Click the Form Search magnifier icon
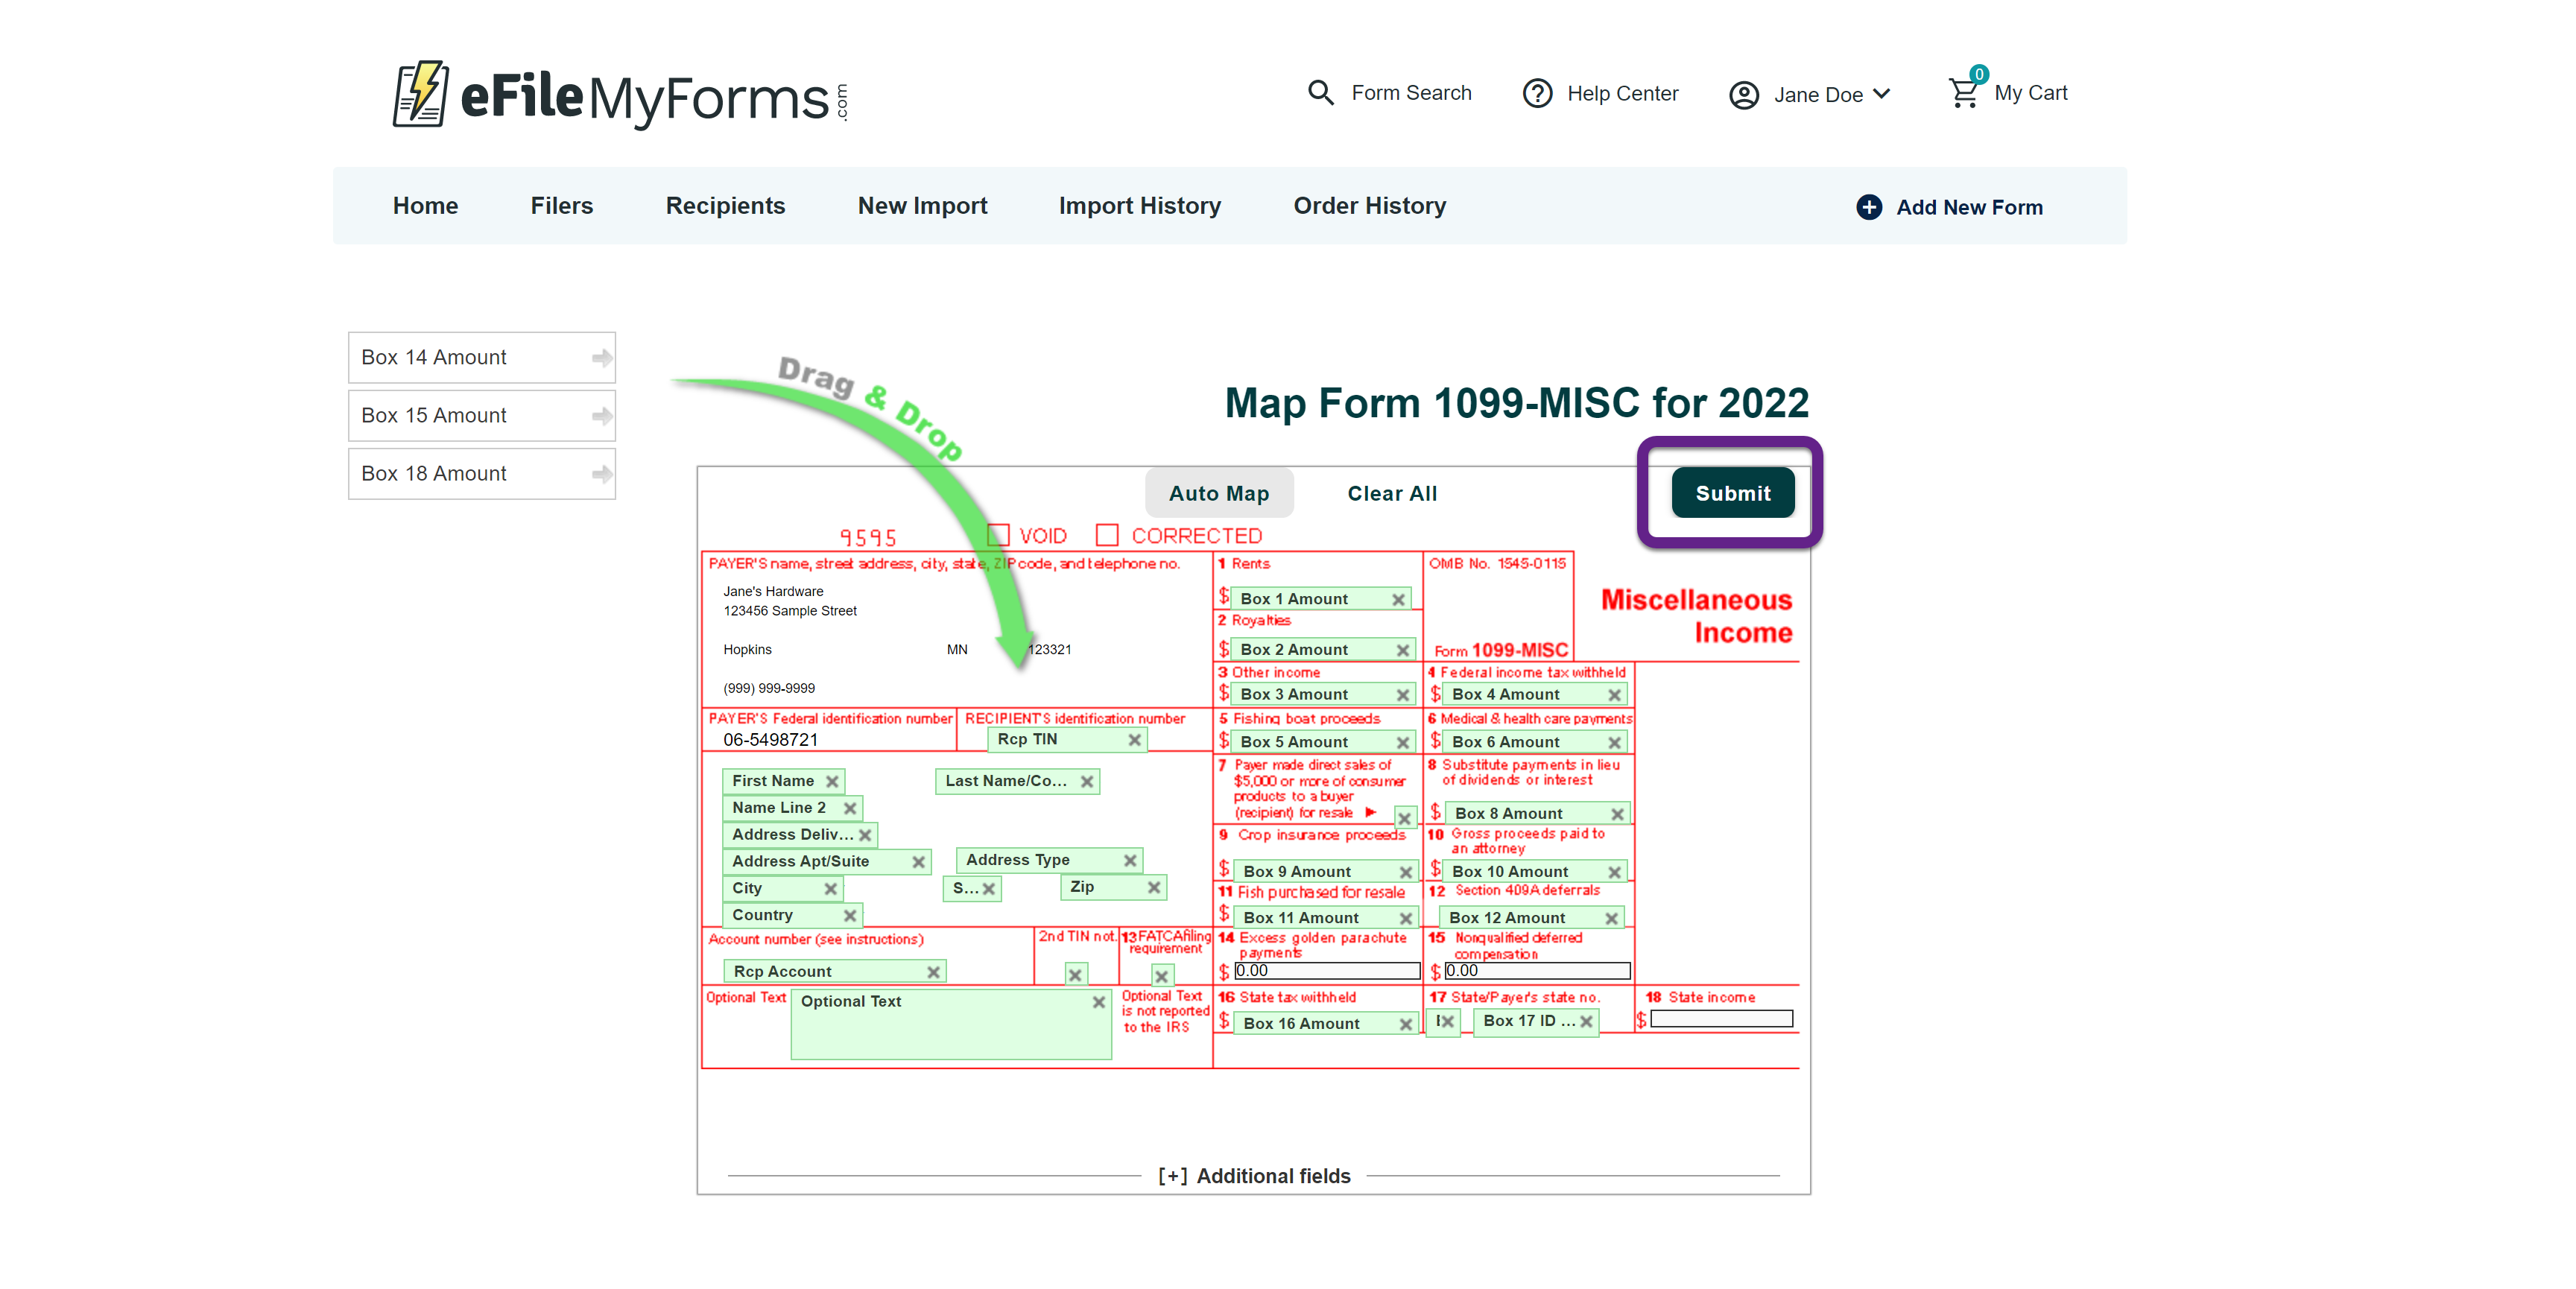This screenshot has width=2576, height=1289. (x=1320, y=93)
